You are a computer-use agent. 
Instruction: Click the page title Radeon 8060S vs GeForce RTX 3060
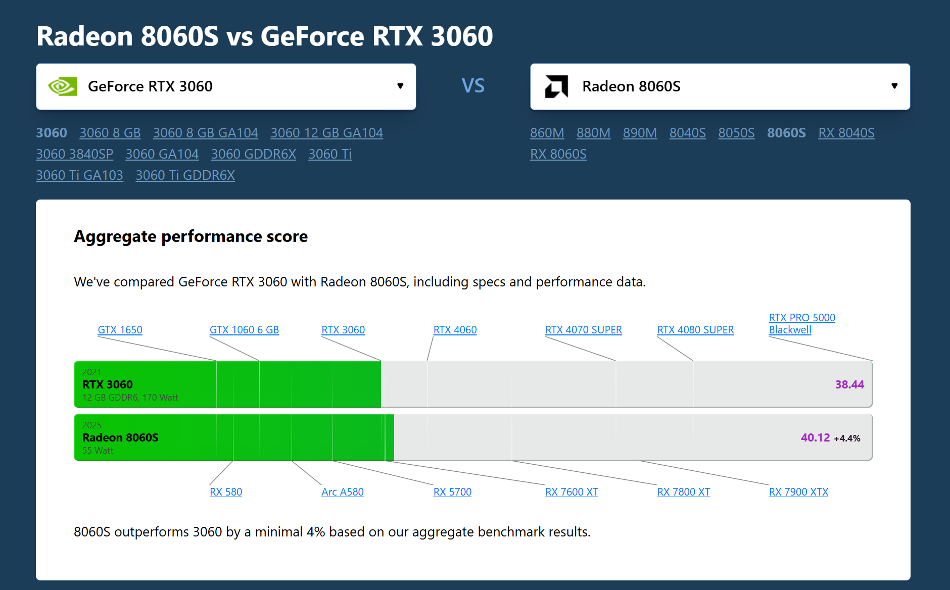tap(265, 36)
